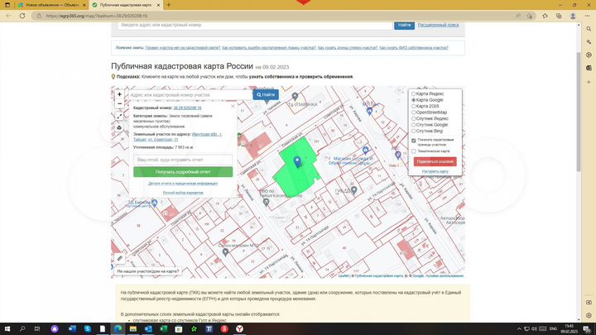Viewport: 596px width, 335px height.
Task: Focus the top address or cadastral input
Action: point(255,25)
